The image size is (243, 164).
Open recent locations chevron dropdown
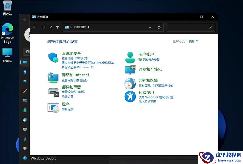50,27
